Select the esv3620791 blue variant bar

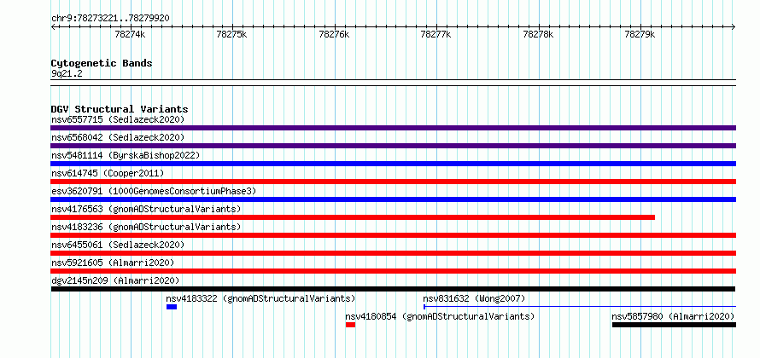click(393, 199)
